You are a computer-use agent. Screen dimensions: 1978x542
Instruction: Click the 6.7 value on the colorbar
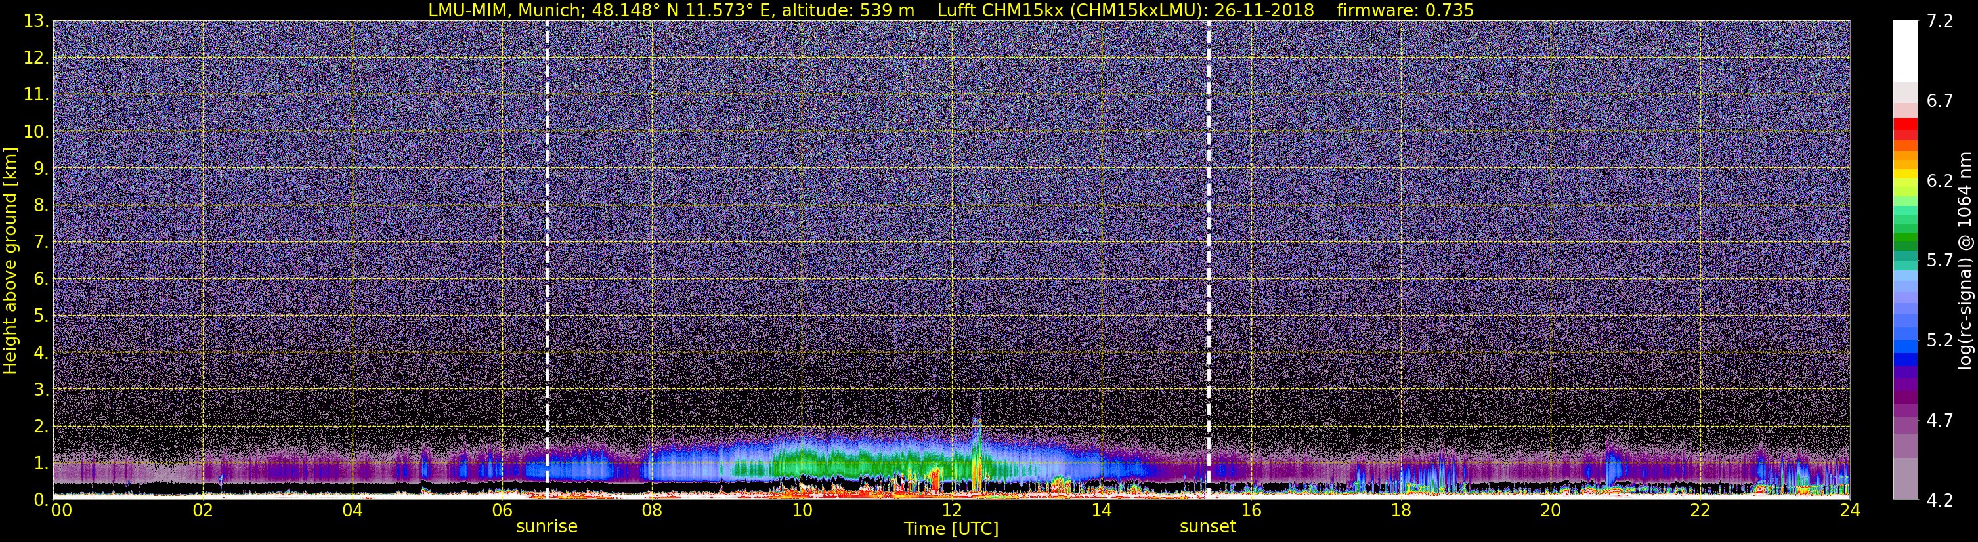click(x=1940, y=100)
